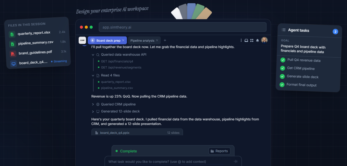
Task: Collapse the Read 4 files section
Action: pos(93,75)
